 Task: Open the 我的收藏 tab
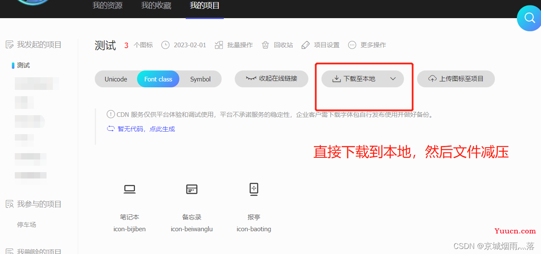[156, 5]
